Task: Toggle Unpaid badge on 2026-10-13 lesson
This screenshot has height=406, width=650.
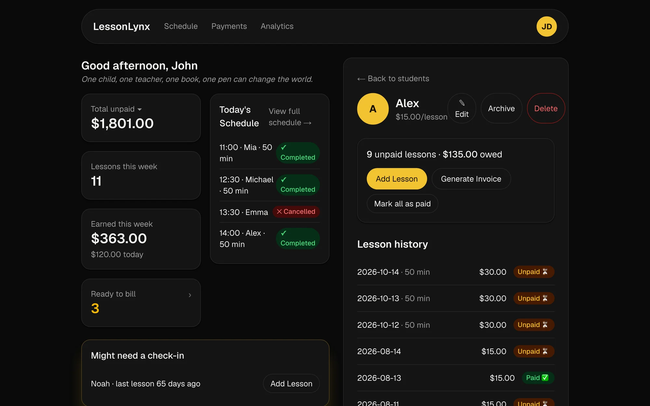Action: click(x=534, y=298)
